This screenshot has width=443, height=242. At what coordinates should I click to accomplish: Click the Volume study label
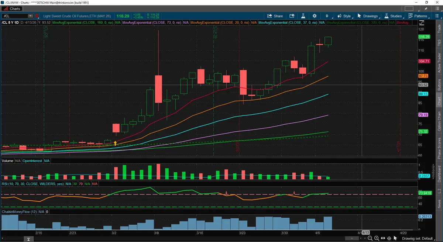click(x=7, y=161)
